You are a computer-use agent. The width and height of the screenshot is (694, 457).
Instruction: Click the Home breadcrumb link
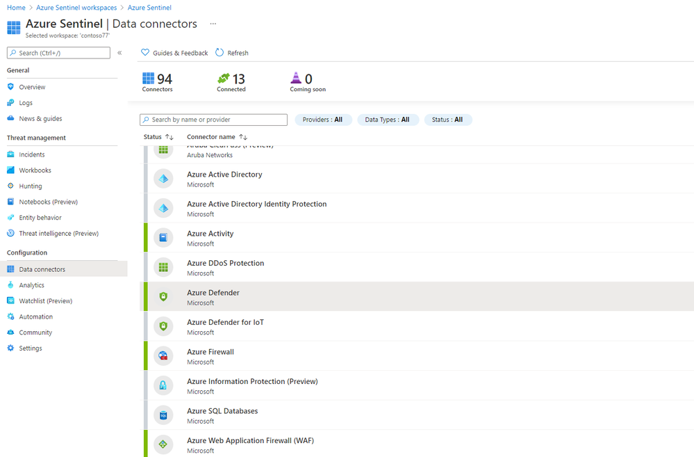coord(16,8)
